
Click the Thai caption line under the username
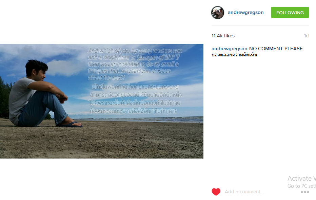[234, 55]
